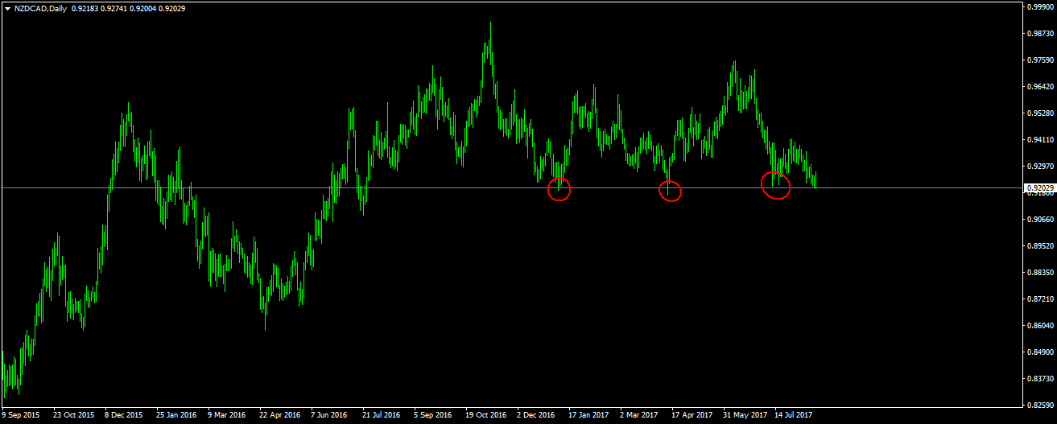The image size is (1057, 424).
Task: Click the 17 Apr 2017 date label
Action: click(x=692, y=415)
